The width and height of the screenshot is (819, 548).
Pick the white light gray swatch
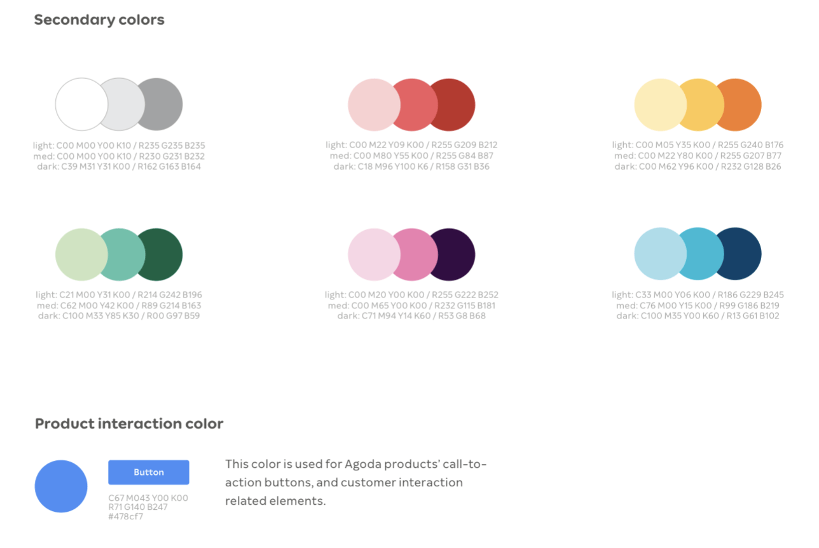tap(81, 104)
